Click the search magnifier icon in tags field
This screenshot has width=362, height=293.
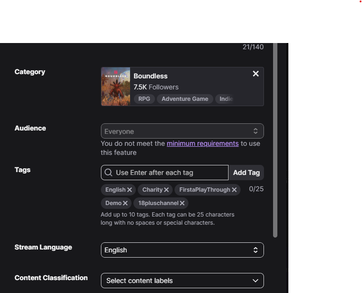(109, 173)
